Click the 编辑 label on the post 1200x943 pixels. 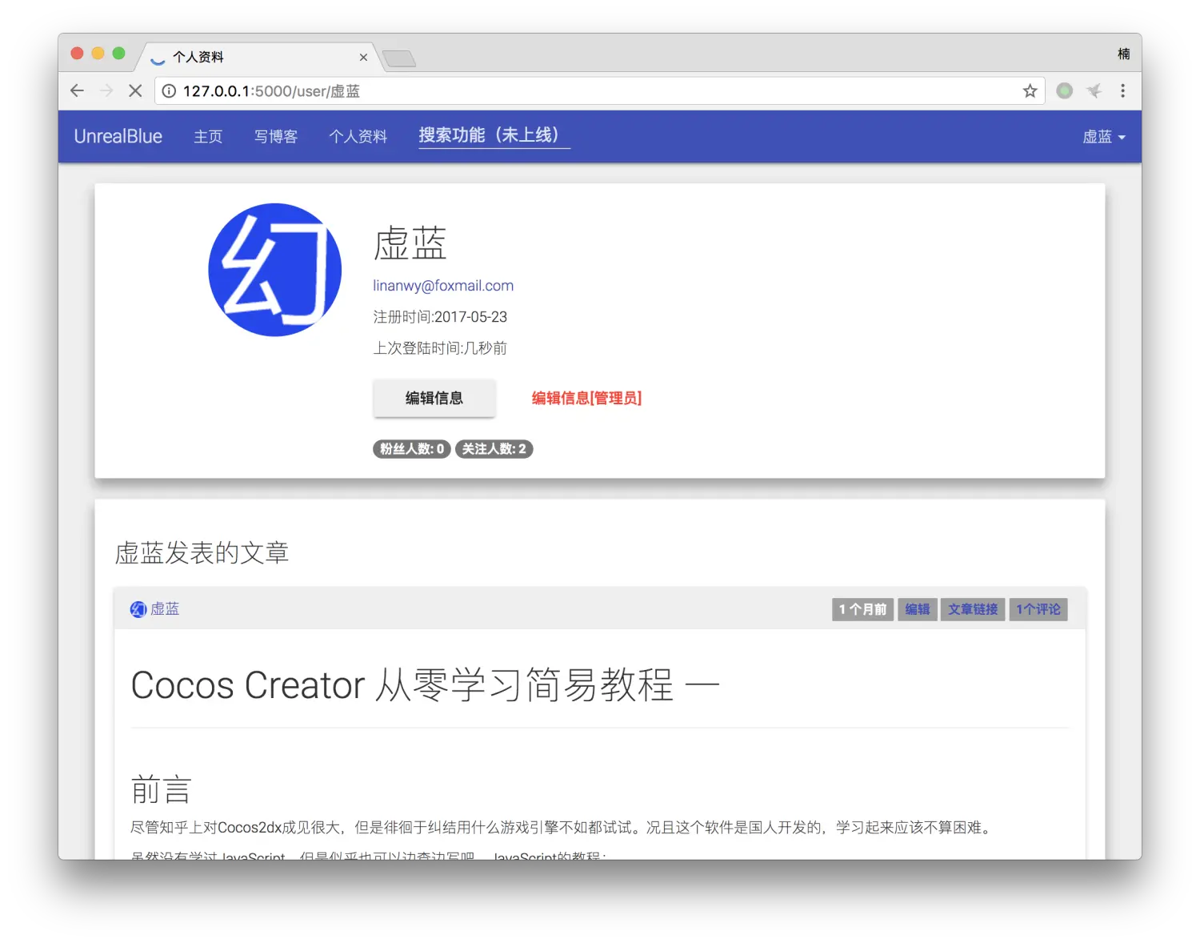pos(918,609)
